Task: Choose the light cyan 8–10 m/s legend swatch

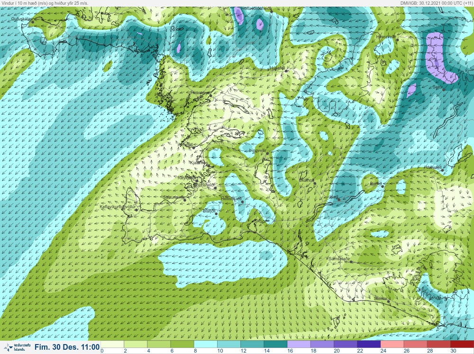Action: click(x=205, y=345)
